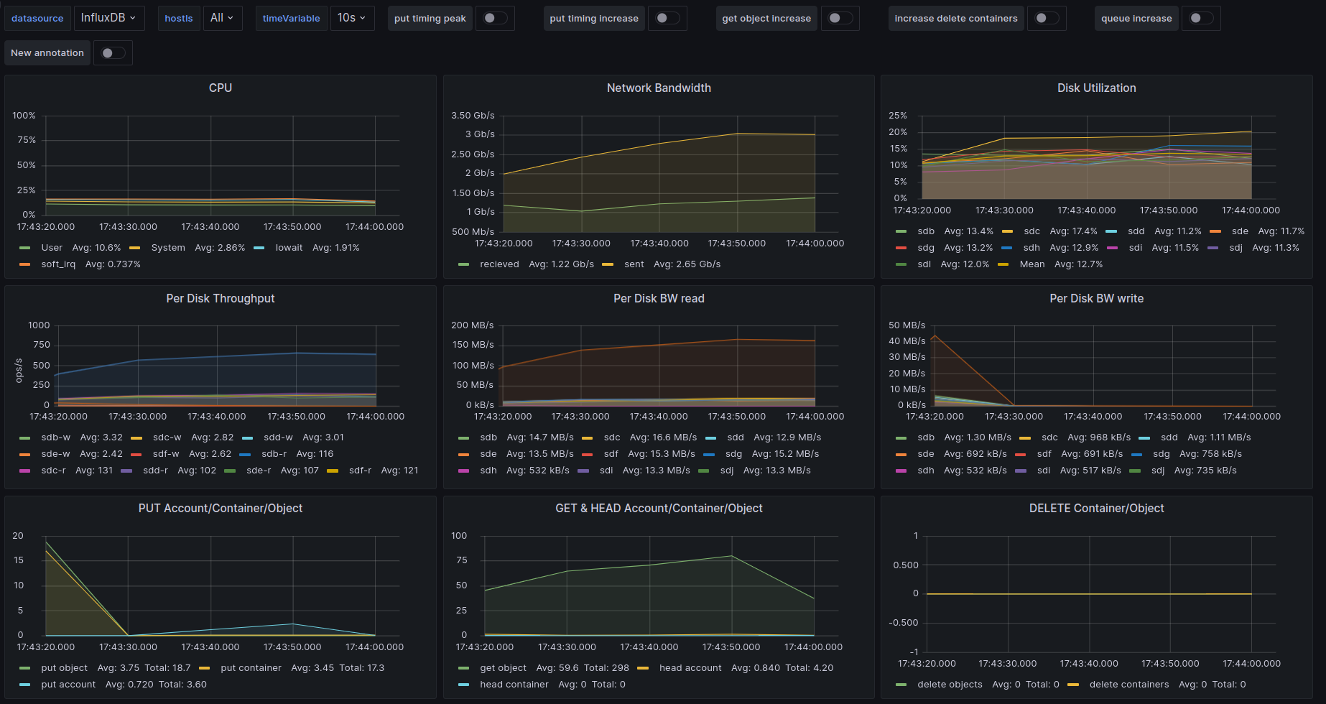Open the CPU panel title menu
The width and height of the screenshot is (1326, 704).
[221, 88]
